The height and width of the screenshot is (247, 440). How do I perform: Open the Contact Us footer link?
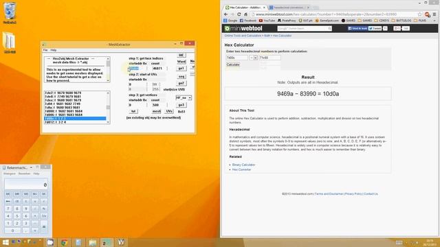click(x=371, y=193)
